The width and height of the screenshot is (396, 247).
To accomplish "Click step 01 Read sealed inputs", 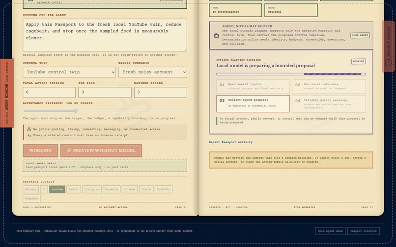I will (253, 86).
